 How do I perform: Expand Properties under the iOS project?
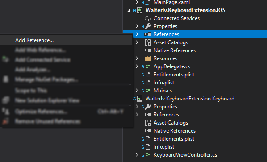pos(137,26)
